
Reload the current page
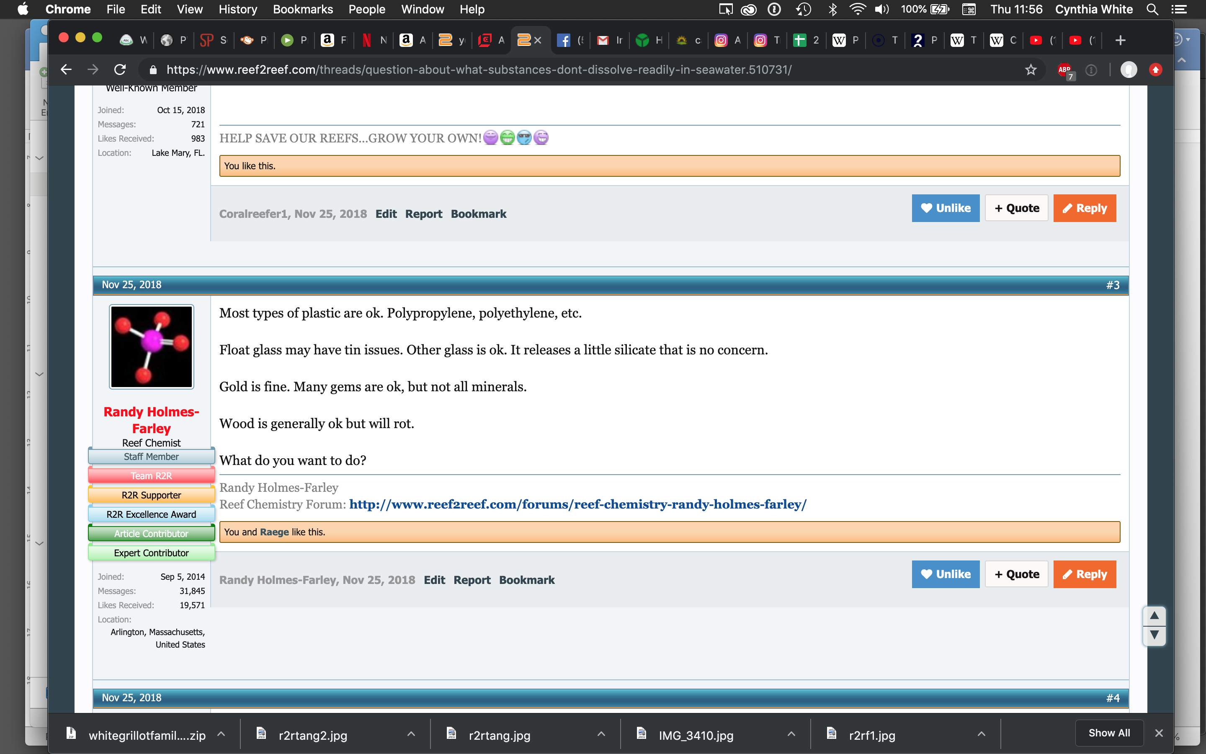pos(120,69)
